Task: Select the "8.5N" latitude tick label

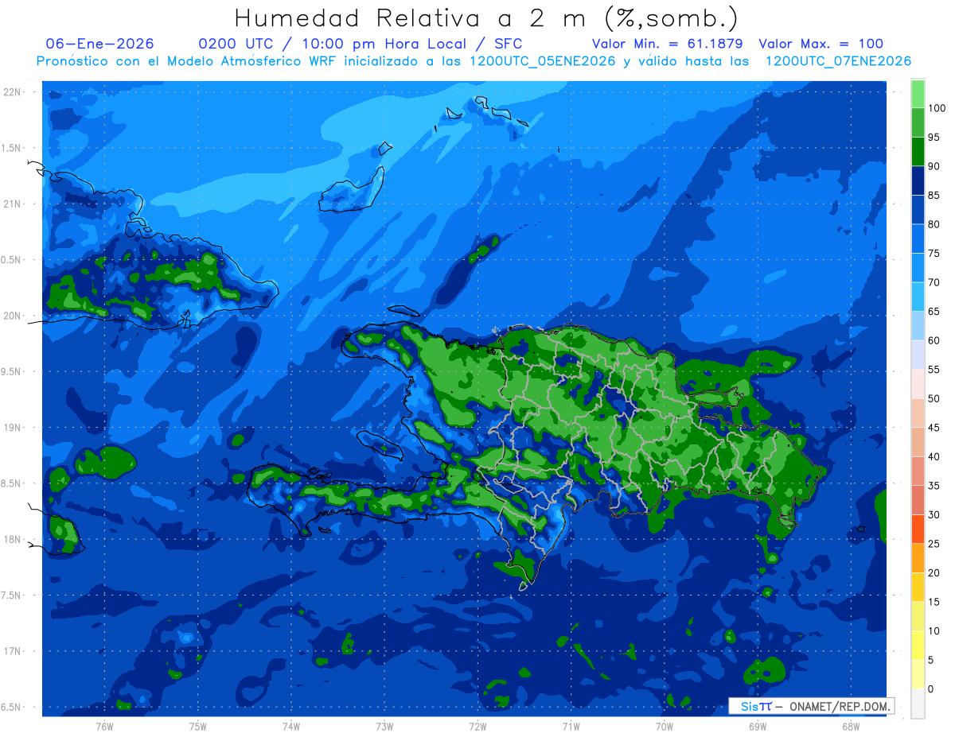Action: coord(11,483)
